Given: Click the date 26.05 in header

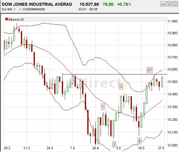Looking at the screenshot, I should (x=93, y=9).
